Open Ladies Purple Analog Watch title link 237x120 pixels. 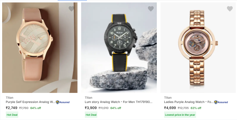pos(189,102)
